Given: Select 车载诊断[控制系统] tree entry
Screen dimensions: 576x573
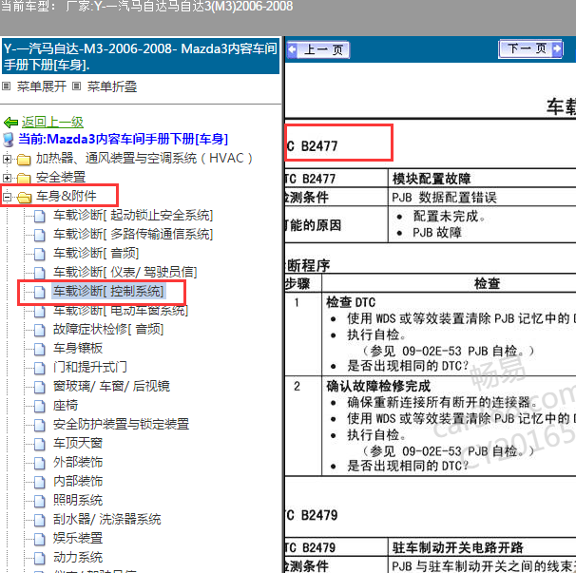Looking at the screenshot, I should tap(108, 292).
